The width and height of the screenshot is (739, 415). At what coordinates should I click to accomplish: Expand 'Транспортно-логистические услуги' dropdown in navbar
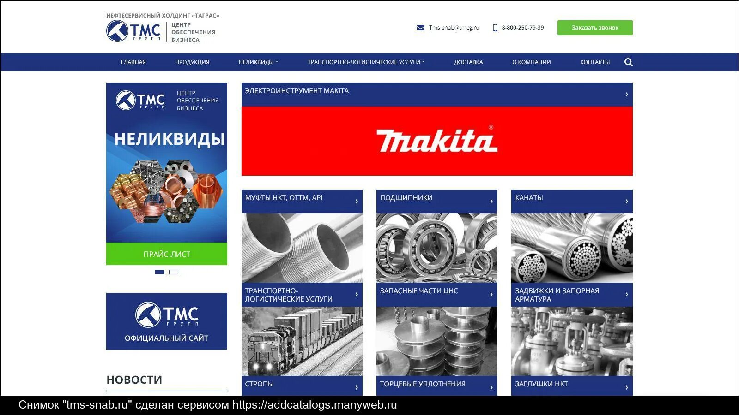[366, 62]
